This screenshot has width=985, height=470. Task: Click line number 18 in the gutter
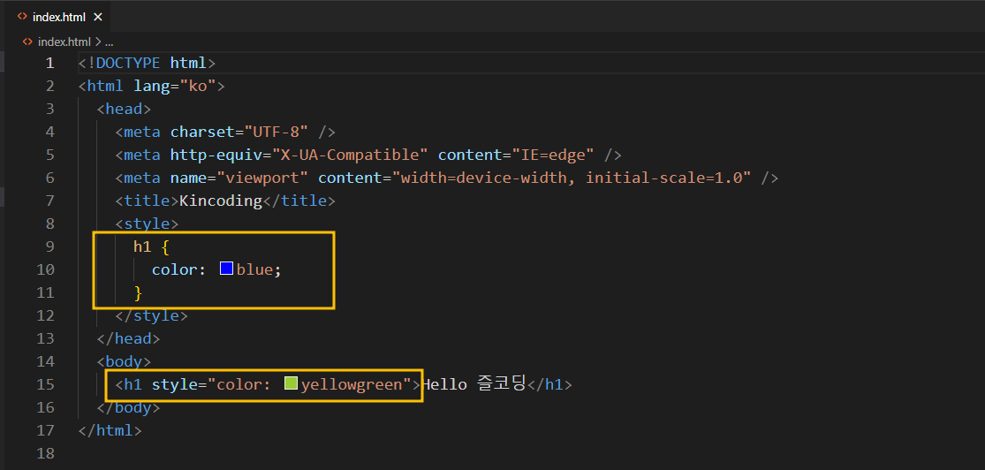coord(45,453)
